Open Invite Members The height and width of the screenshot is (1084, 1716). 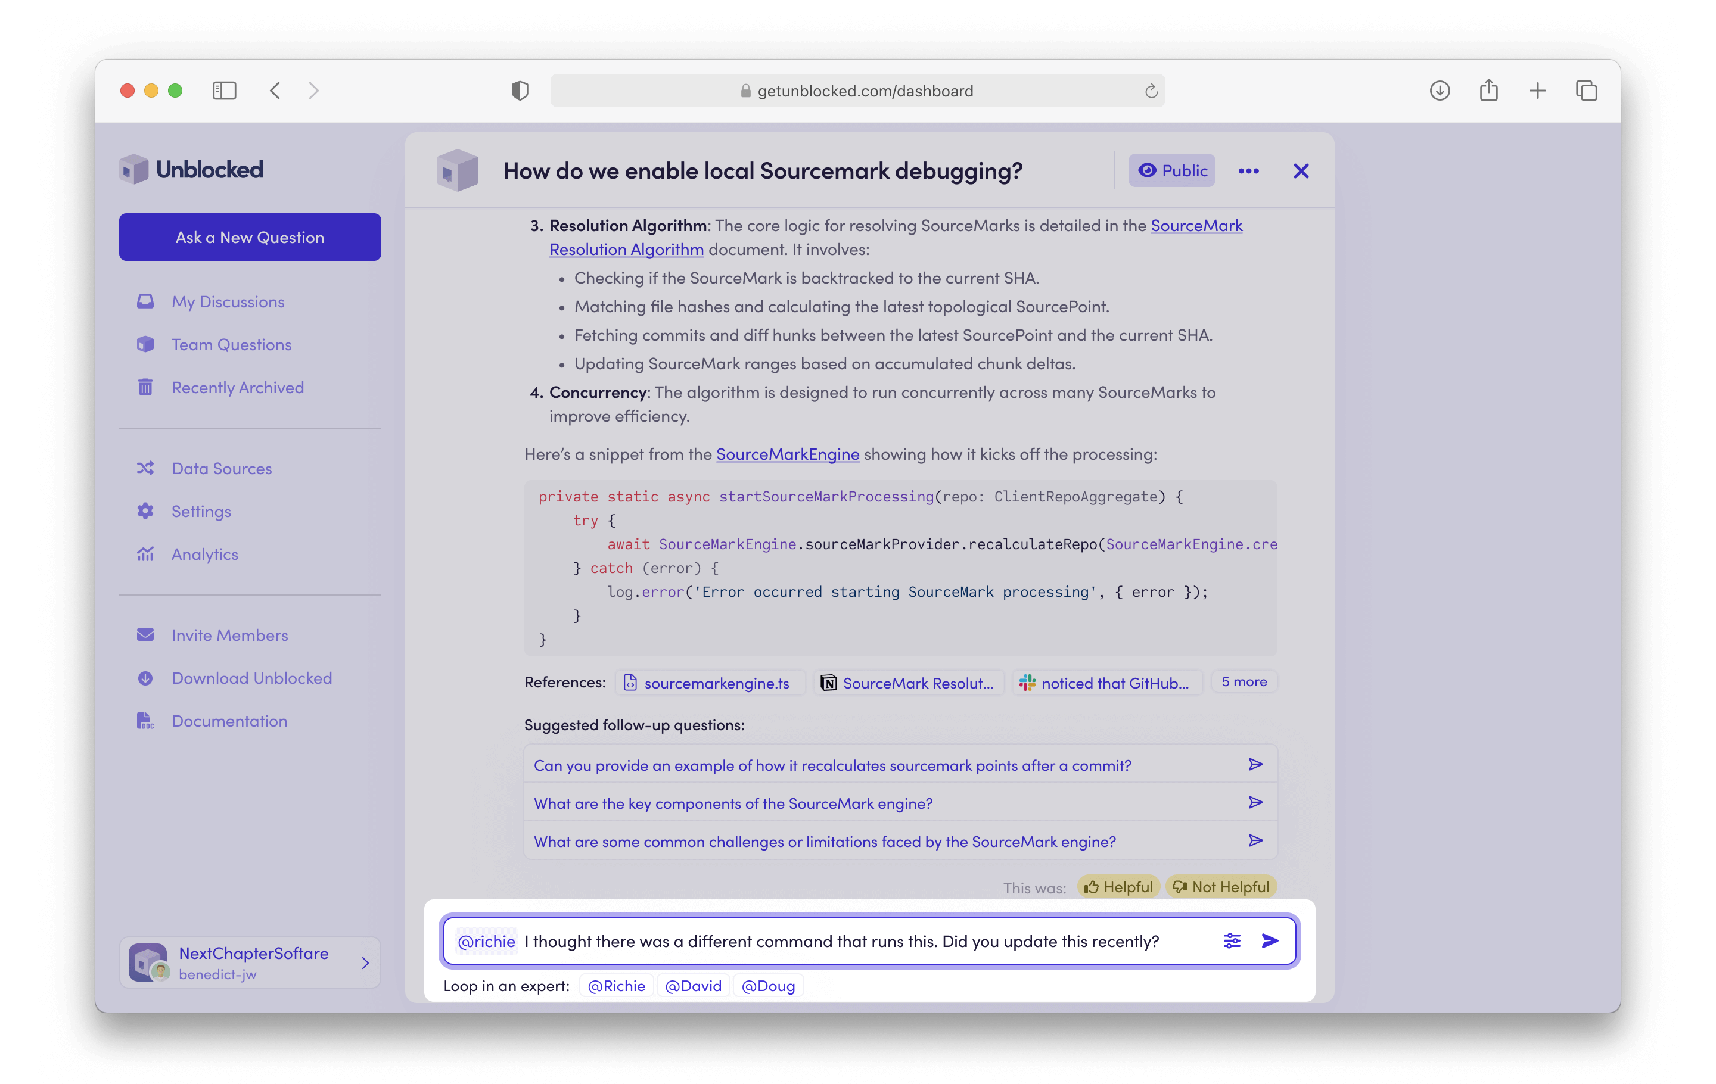pyautogui.click(x=229, y=634)
